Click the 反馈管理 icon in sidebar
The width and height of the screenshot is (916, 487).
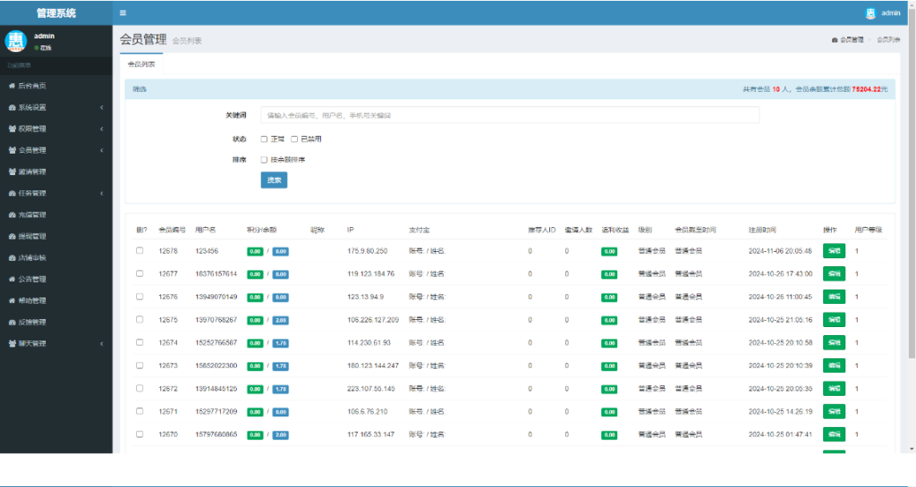pos(12,322)
